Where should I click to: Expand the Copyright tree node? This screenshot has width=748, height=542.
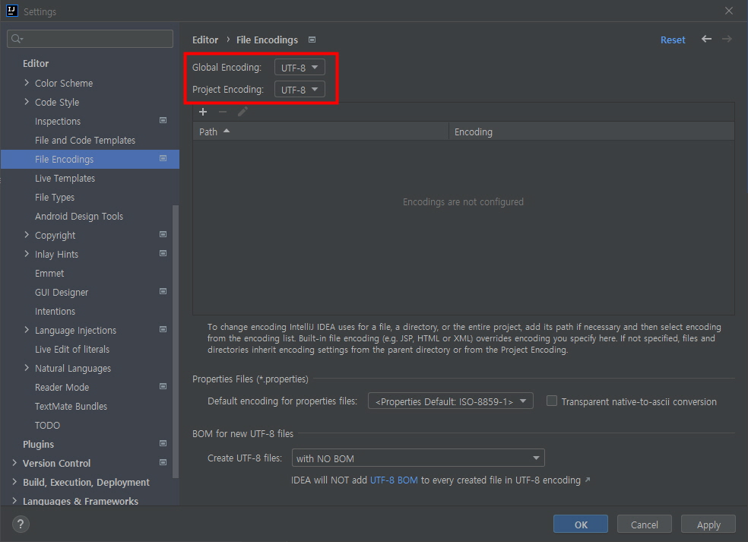pos(27,235)
